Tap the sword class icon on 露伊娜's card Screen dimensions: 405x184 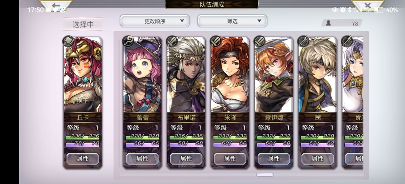pyautogui.click(x=259, y=41)
